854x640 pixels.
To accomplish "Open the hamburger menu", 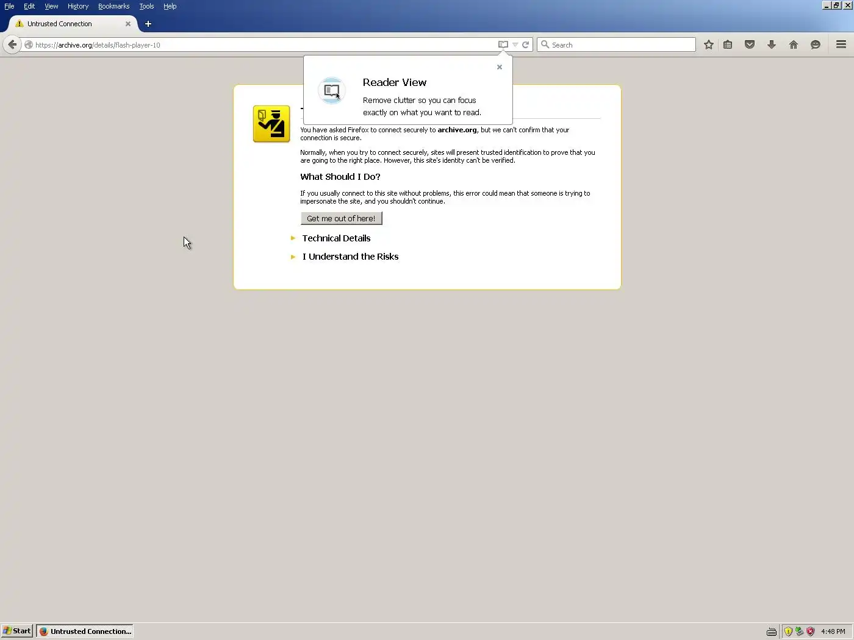I will [841, 44].
